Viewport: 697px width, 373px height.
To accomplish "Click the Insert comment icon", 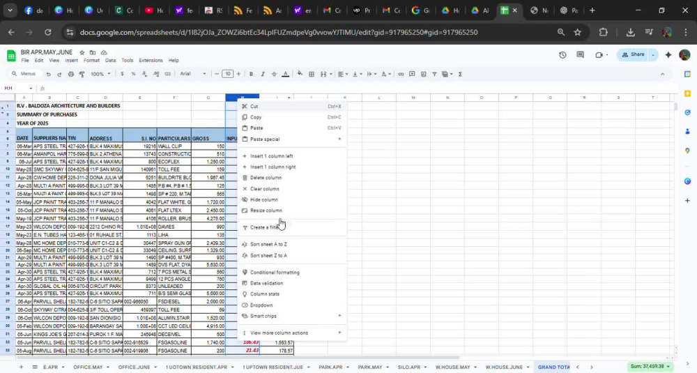I will (412, 74).
